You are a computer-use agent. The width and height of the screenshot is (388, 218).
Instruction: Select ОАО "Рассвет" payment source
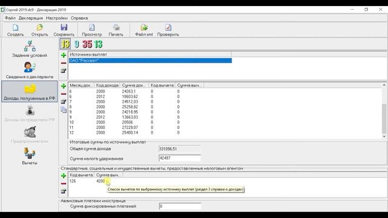click(150, 61)
